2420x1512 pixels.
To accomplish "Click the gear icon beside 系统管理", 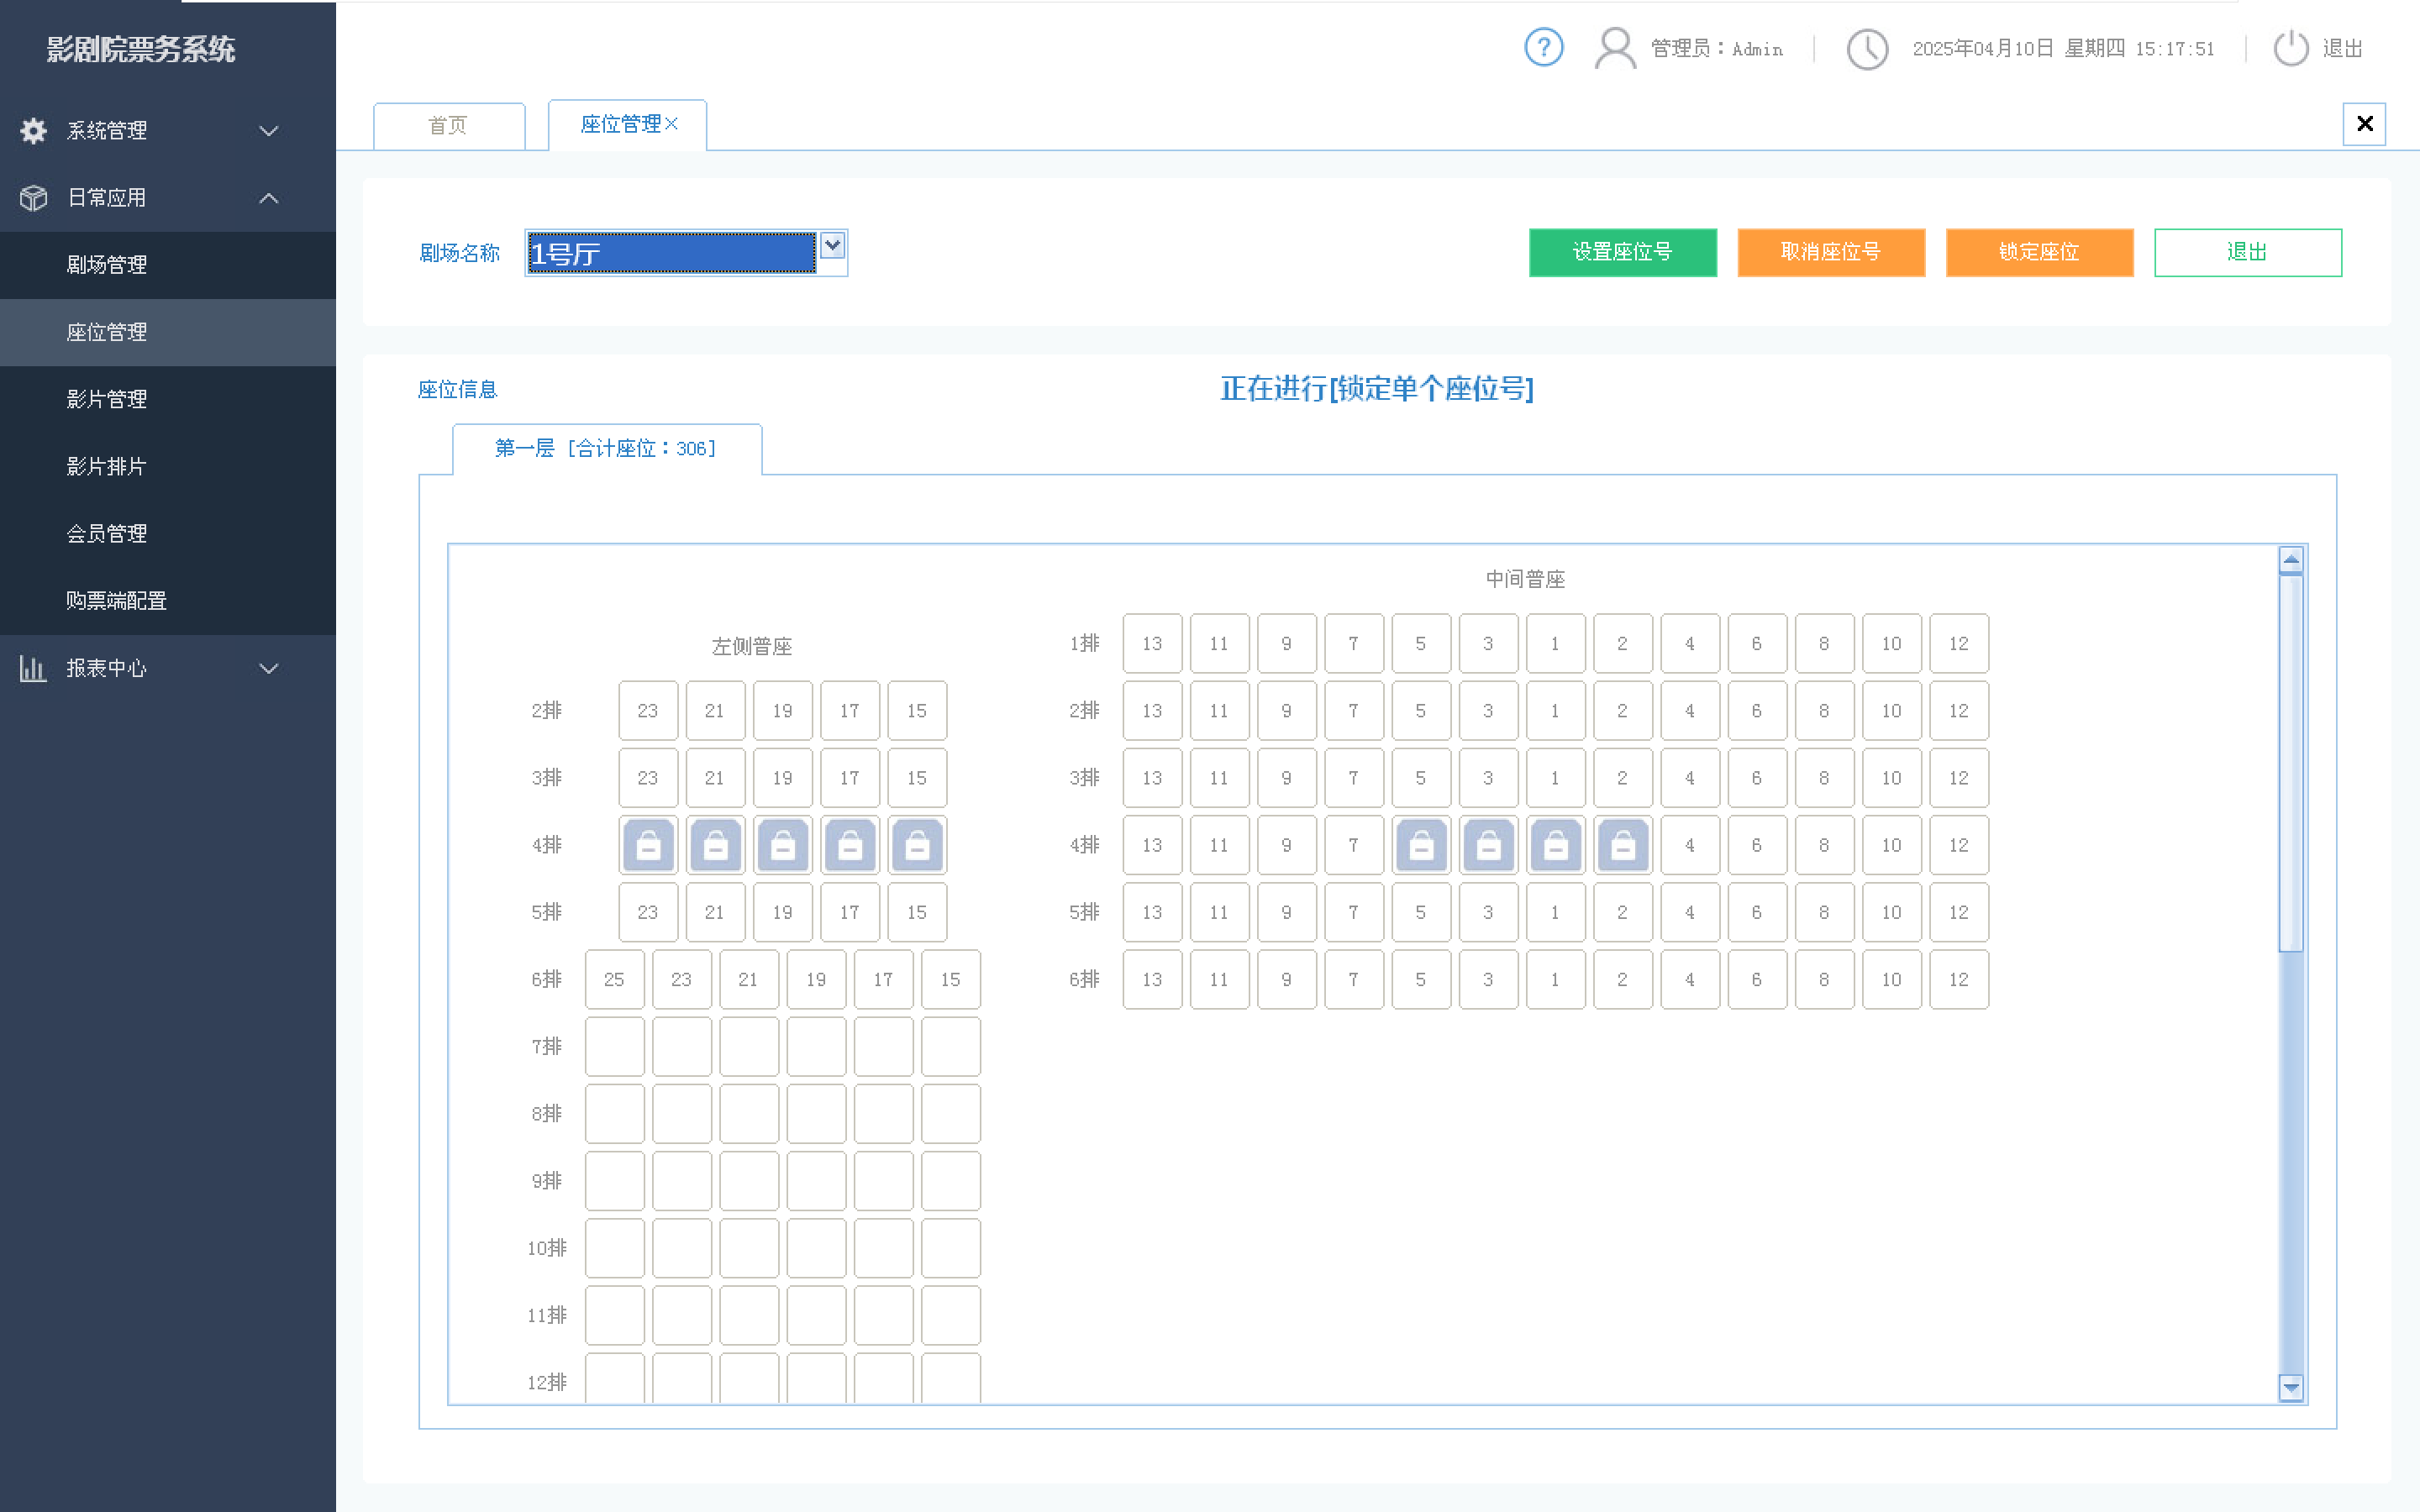I will click(x=33, y=131).
